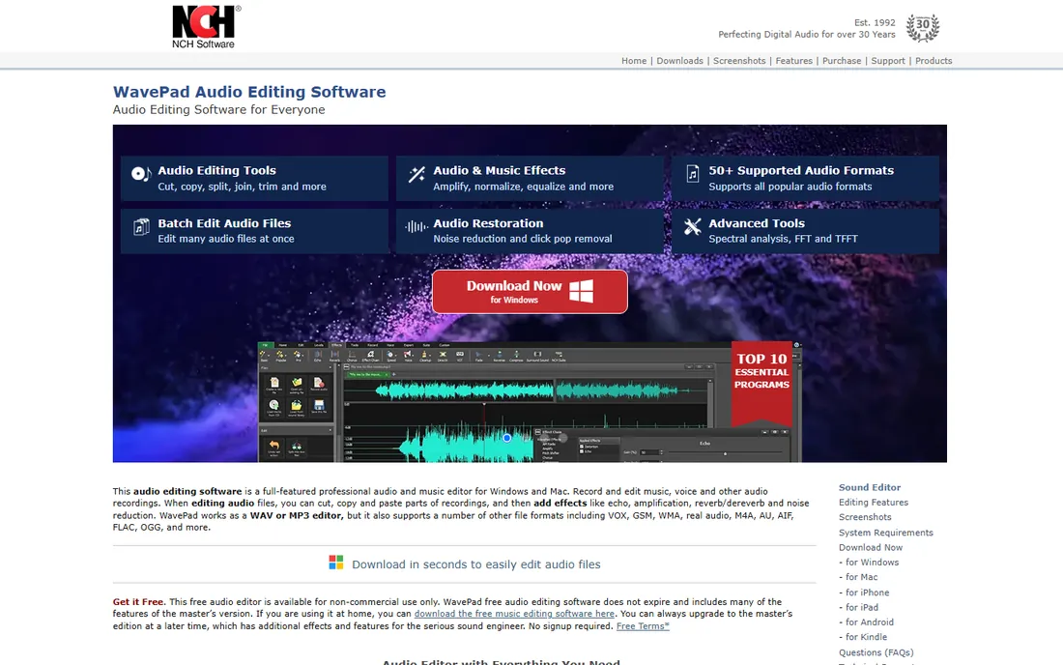Select the for Mac sidebar link

(862, 578)
